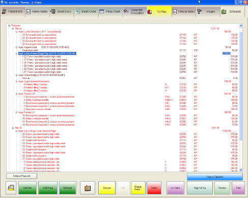The height and width of the screenshot is (198, 248).
Task: Go to the Smart Chart tab
Action: pos(87,12)
